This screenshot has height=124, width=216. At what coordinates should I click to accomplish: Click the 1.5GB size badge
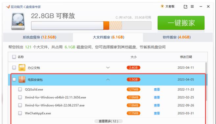click(x=133, y=79)
